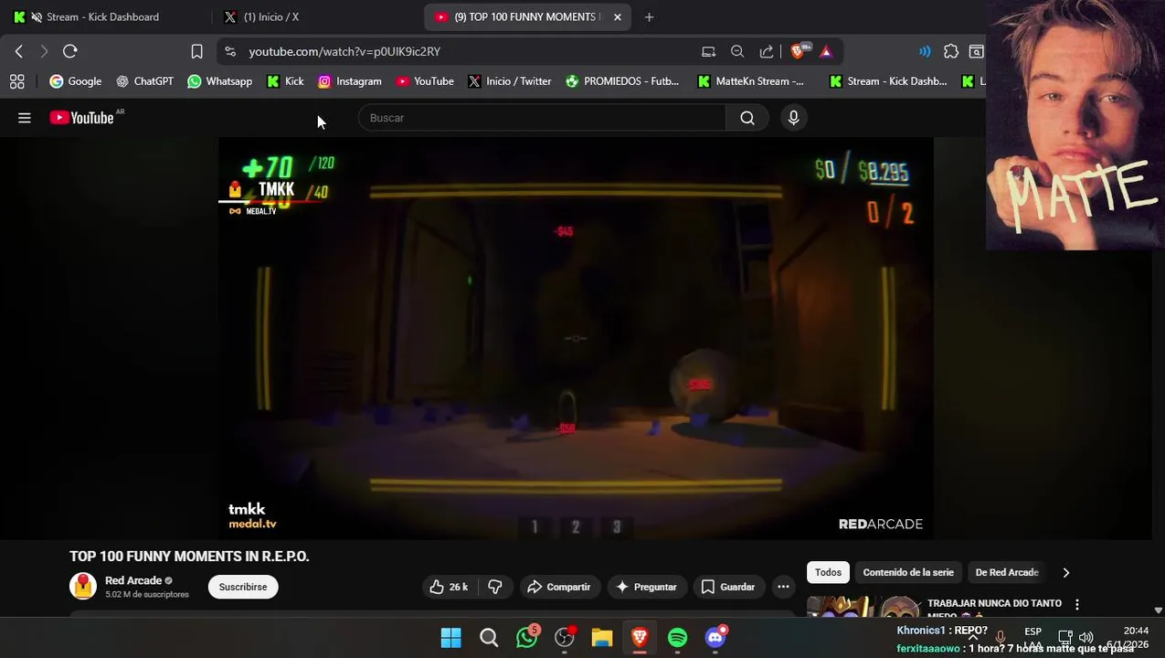Open Brave Rewards triangle icon

point(826,51)
